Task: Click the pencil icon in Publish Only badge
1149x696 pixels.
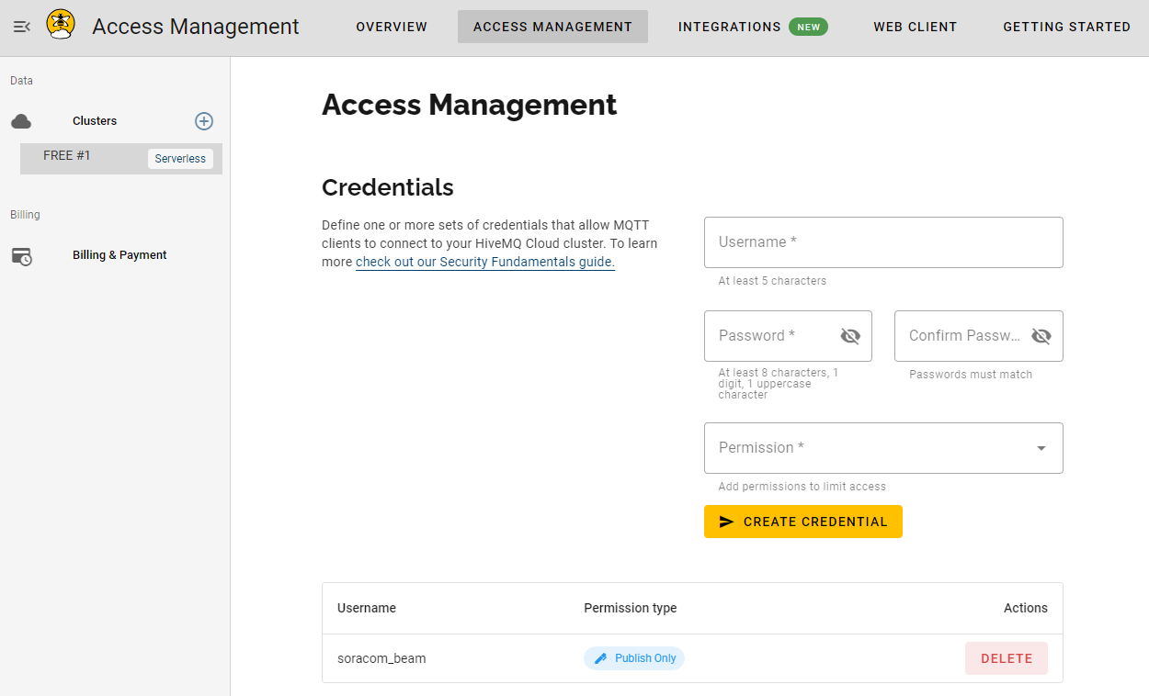Action: (x=601, y=658)
